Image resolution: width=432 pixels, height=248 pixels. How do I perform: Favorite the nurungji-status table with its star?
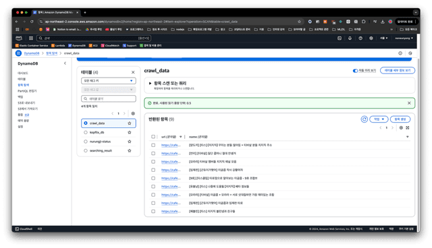[x=129, y=142]
